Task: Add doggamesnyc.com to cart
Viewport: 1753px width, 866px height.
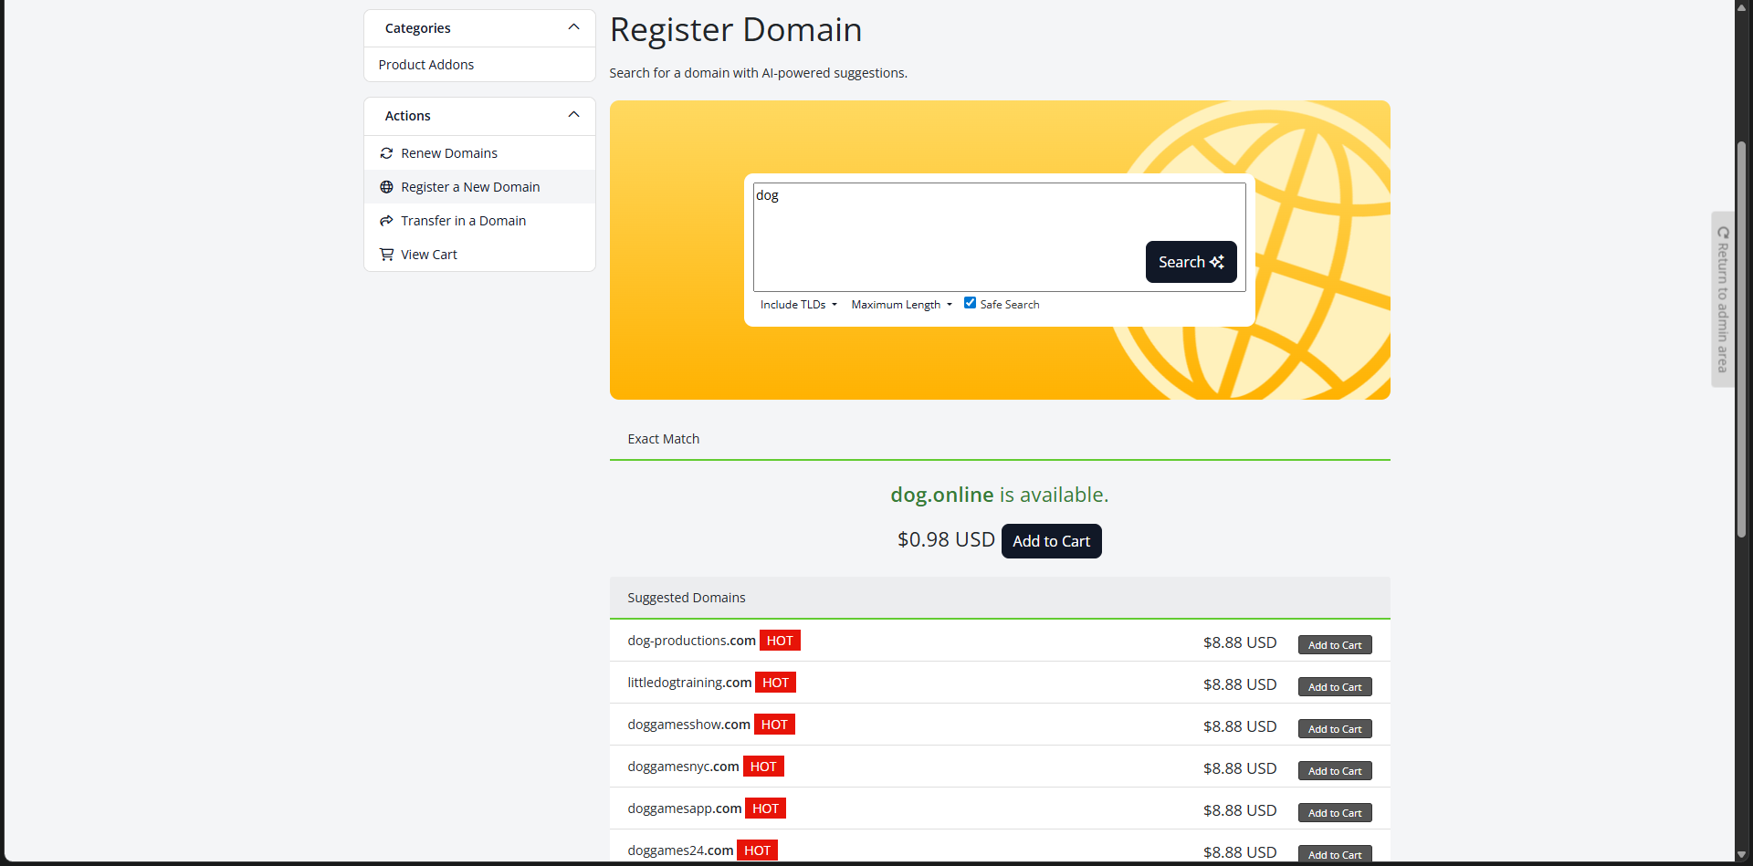Action: (x=1334, y=771)
